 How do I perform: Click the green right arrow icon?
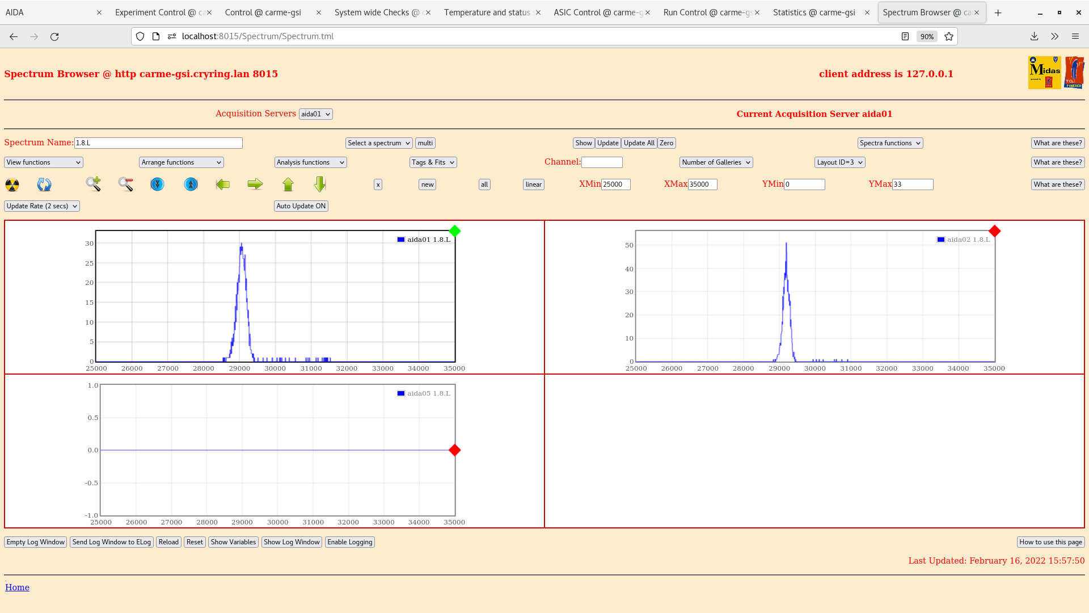click(255, 184)
